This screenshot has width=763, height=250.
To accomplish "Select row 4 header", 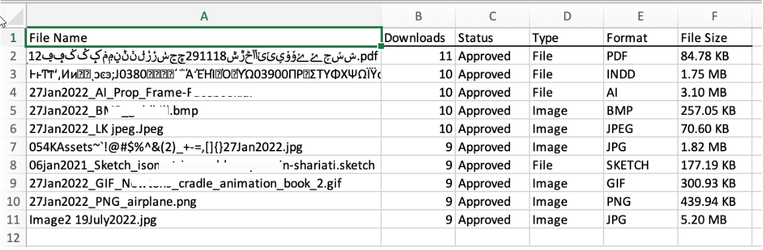I will (x=13, y=92).
